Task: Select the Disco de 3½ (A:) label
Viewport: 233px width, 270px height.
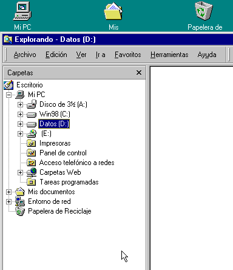Action: point(63,104)
